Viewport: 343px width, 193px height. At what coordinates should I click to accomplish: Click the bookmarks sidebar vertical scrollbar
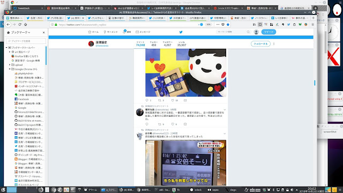point(46,56)
